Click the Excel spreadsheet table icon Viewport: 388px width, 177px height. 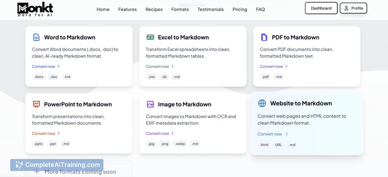[150, 37]
